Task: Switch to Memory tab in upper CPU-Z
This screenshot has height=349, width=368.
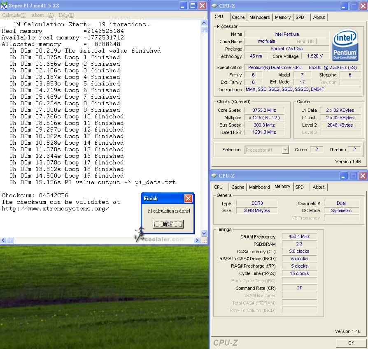Action: click(x=283, y=17)
